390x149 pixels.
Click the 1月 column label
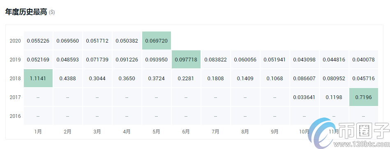[x=38, y=132]
